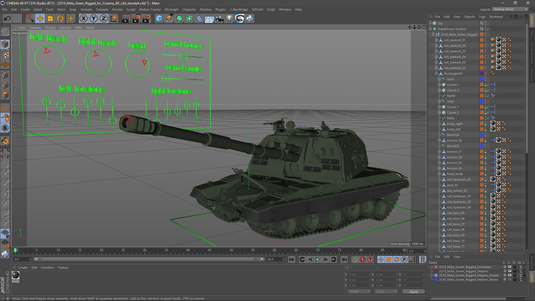
Task: Open the material manager Create menu
Action: (23, 268)
